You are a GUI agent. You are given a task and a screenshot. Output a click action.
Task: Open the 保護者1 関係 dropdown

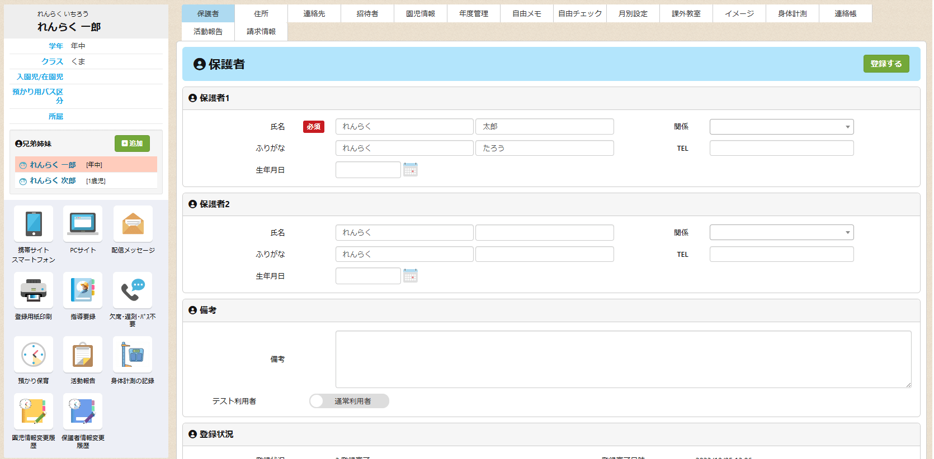(781, 127)
